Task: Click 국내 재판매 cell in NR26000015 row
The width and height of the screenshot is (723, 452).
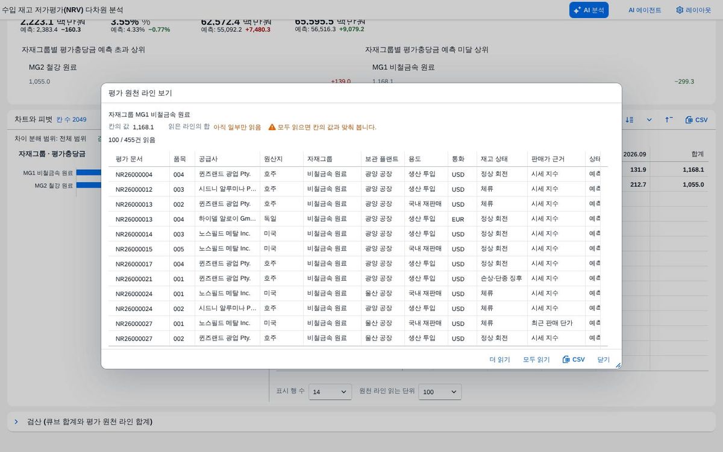Action: (426, 248)
